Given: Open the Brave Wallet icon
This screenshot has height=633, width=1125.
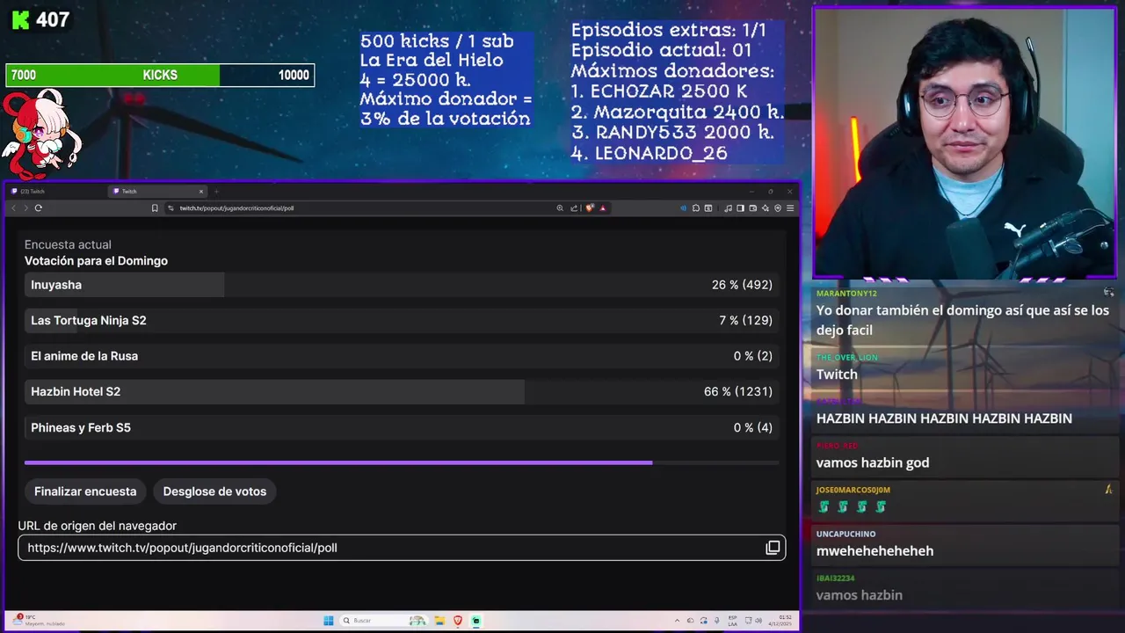Looking at the screenshot, I should point(753,208).
